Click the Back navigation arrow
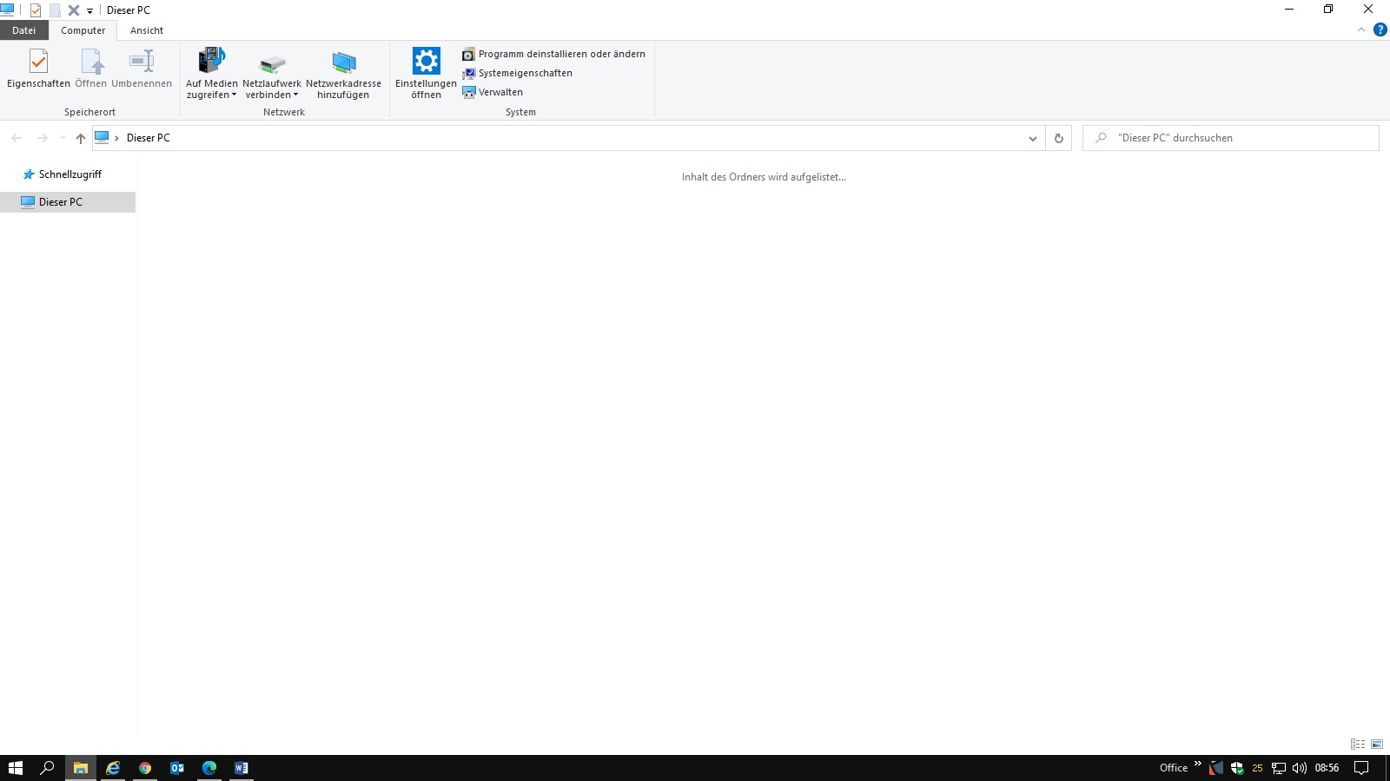The width and height of the screenshot is (1390, 781). tap(17, 138)
